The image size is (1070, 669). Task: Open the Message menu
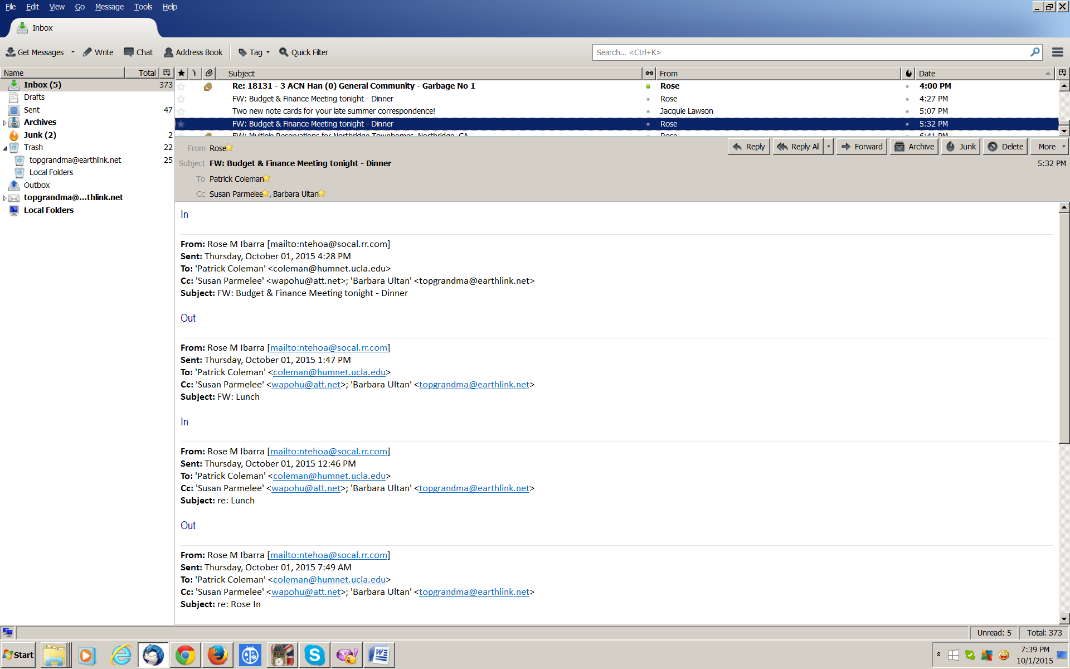(109, 7)
